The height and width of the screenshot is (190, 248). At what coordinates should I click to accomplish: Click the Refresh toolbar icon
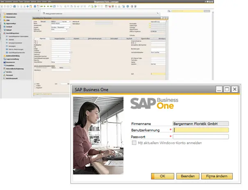(55, 6)
